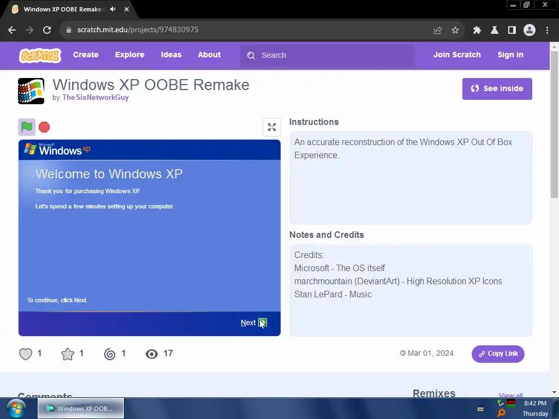Click the remix spiral count icon
The image size is (559, 419).
tap(110, 354)
